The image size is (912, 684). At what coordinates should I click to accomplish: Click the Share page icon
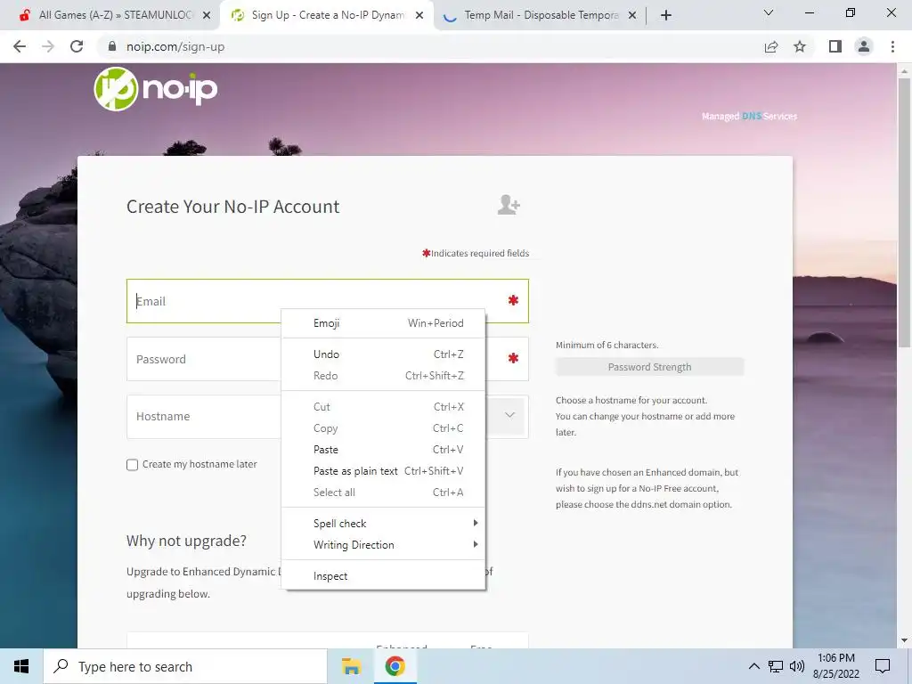coord(771,46)
